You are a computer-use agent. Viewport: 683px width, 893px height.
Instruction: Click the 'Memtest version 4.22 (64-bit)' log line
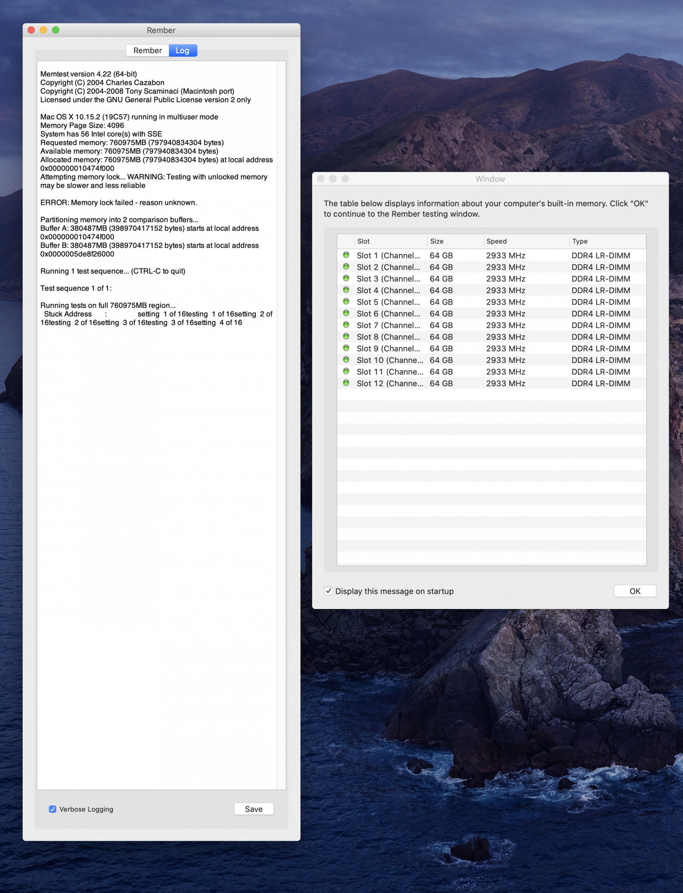point(88,74)
